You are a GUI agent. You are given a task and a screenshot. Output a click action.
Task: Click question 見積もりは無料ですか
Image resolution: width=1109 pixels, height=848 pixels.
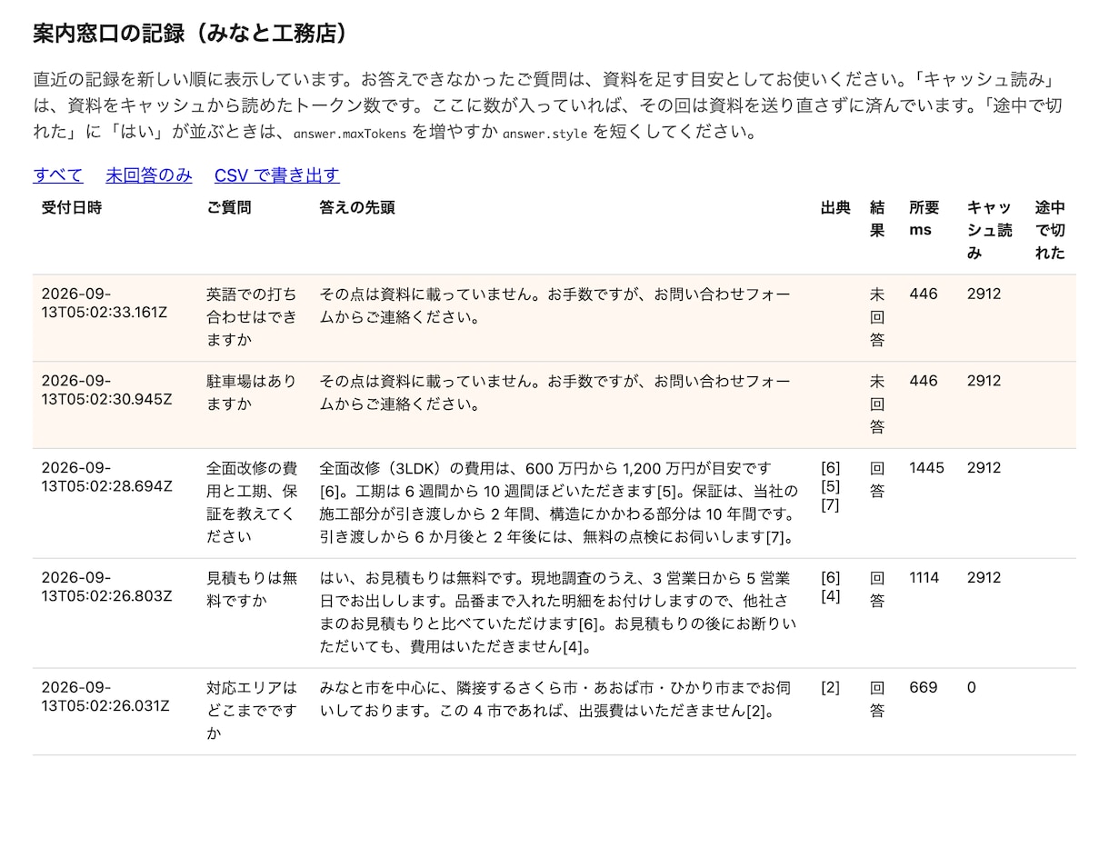[x=252, y=589]
